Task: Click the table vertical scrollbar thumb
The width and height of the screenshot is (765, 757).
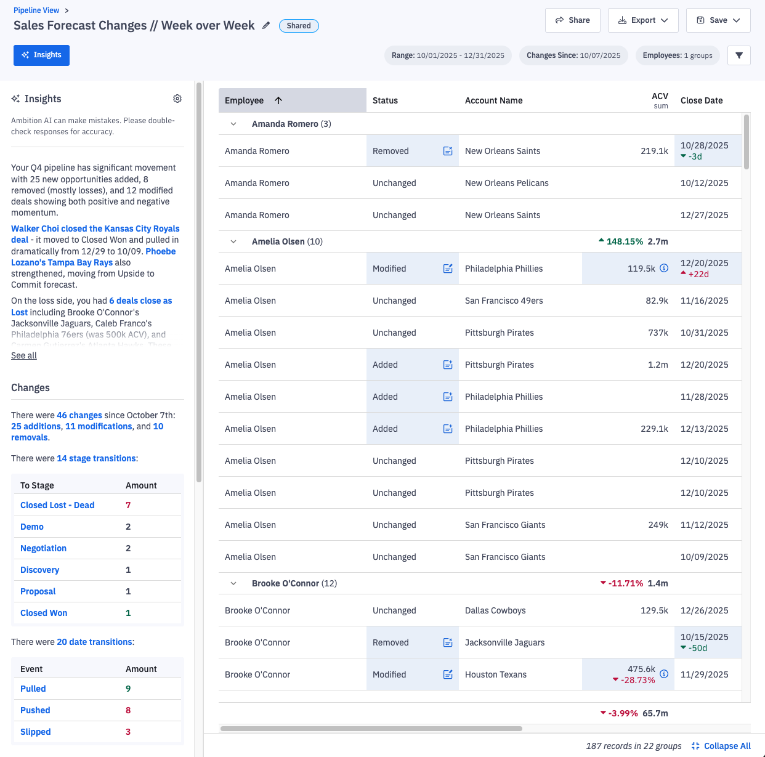Action: [747, 142]
